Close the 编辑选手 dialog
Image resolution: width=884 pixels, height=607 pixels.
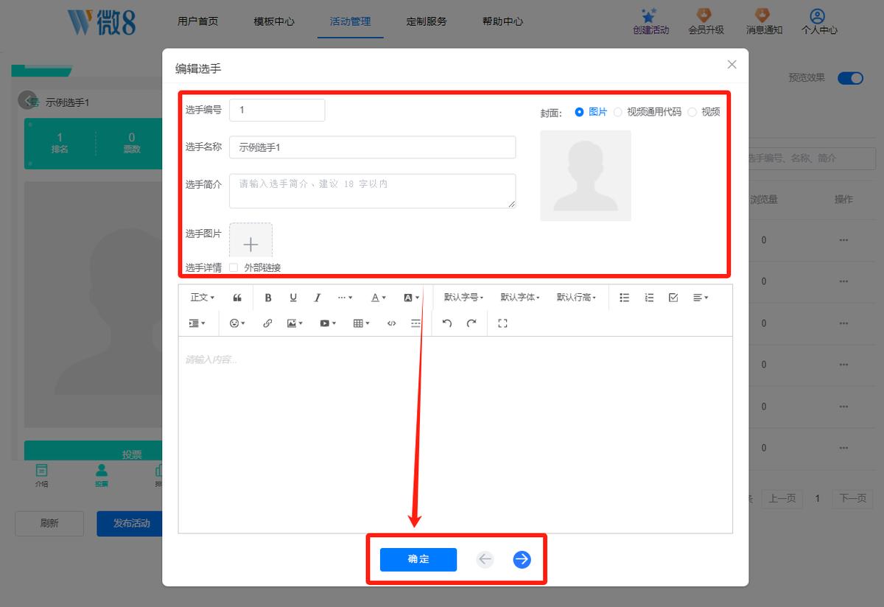[x=732, y=64]
